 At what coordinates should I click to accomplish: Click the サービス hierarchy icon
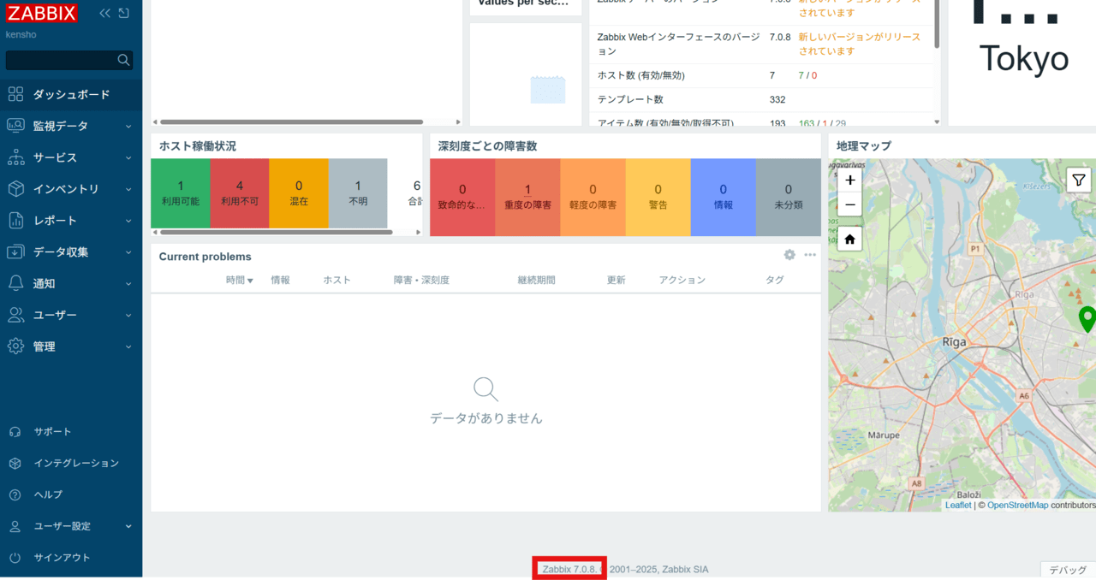pyautogui.click(x=15, y=157)
